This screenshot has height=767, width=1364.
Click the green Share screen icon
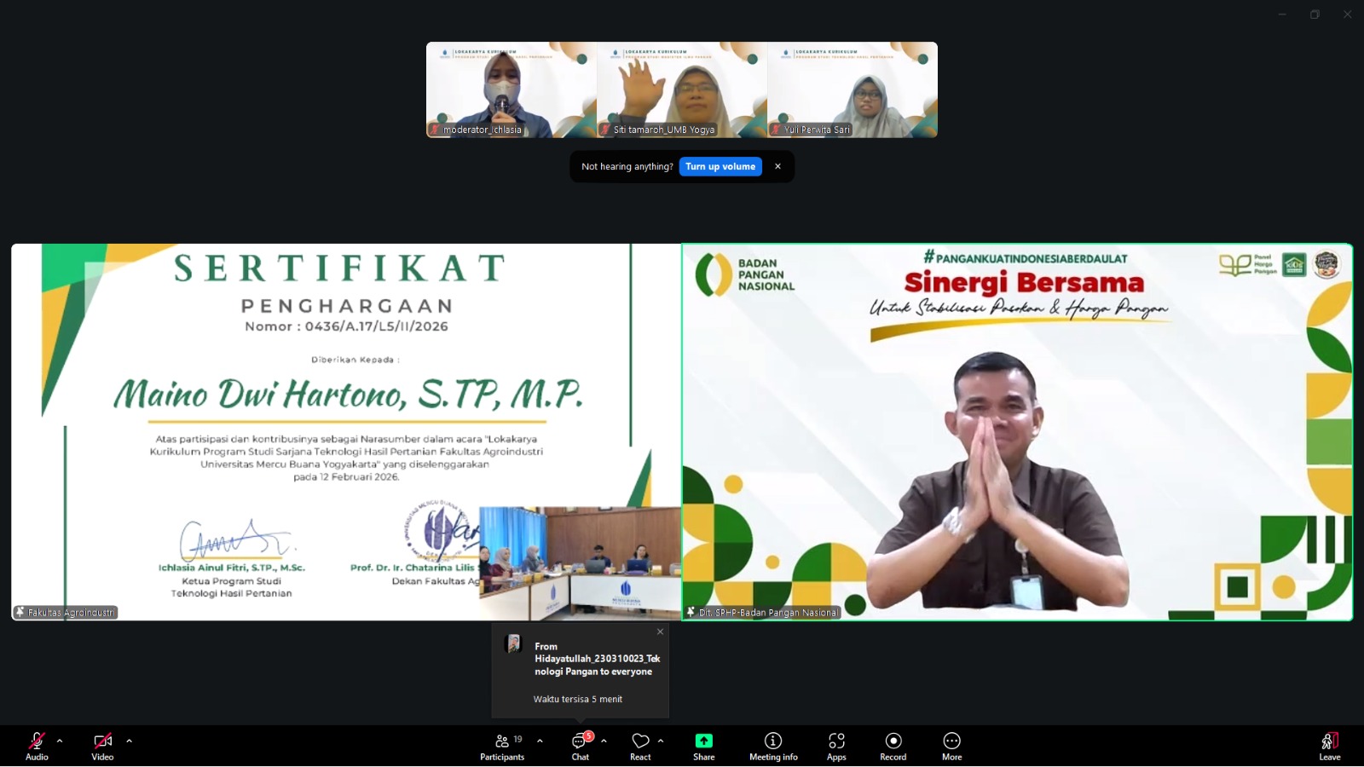pyautogui.click(x=703, y=741)
